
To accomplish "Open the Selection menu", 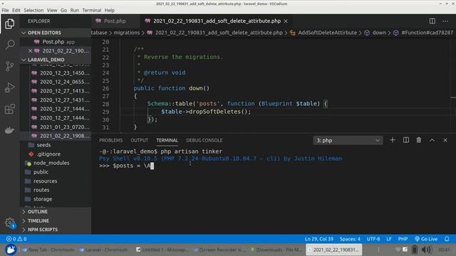I will click(x=33, y=10).
